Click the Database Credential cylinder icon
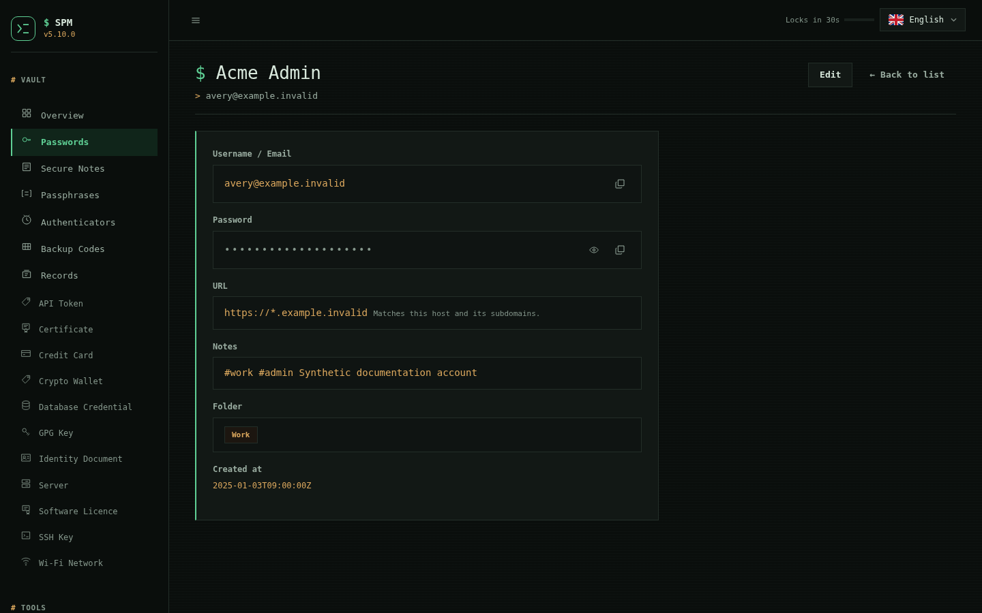The width and height of the screenshot is (982, 613). click(26, 405)
